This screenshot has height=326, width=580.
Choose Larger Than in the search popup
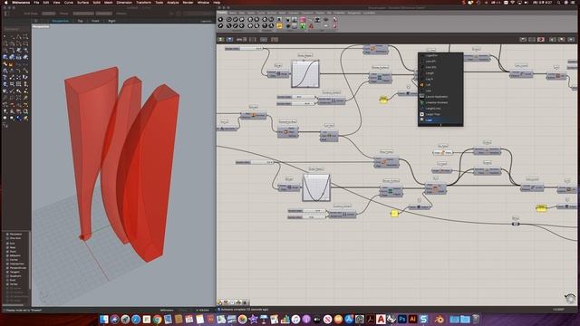(440, 114)
